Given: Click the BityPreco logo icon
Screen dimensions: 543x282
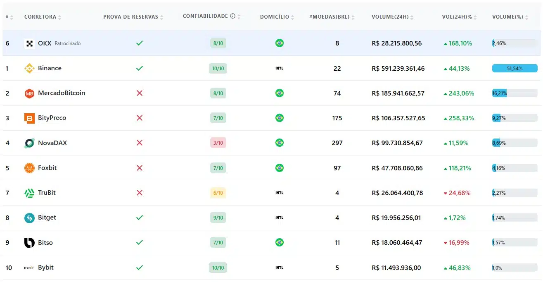Looking at the screenshot, I should click(29, 118).
